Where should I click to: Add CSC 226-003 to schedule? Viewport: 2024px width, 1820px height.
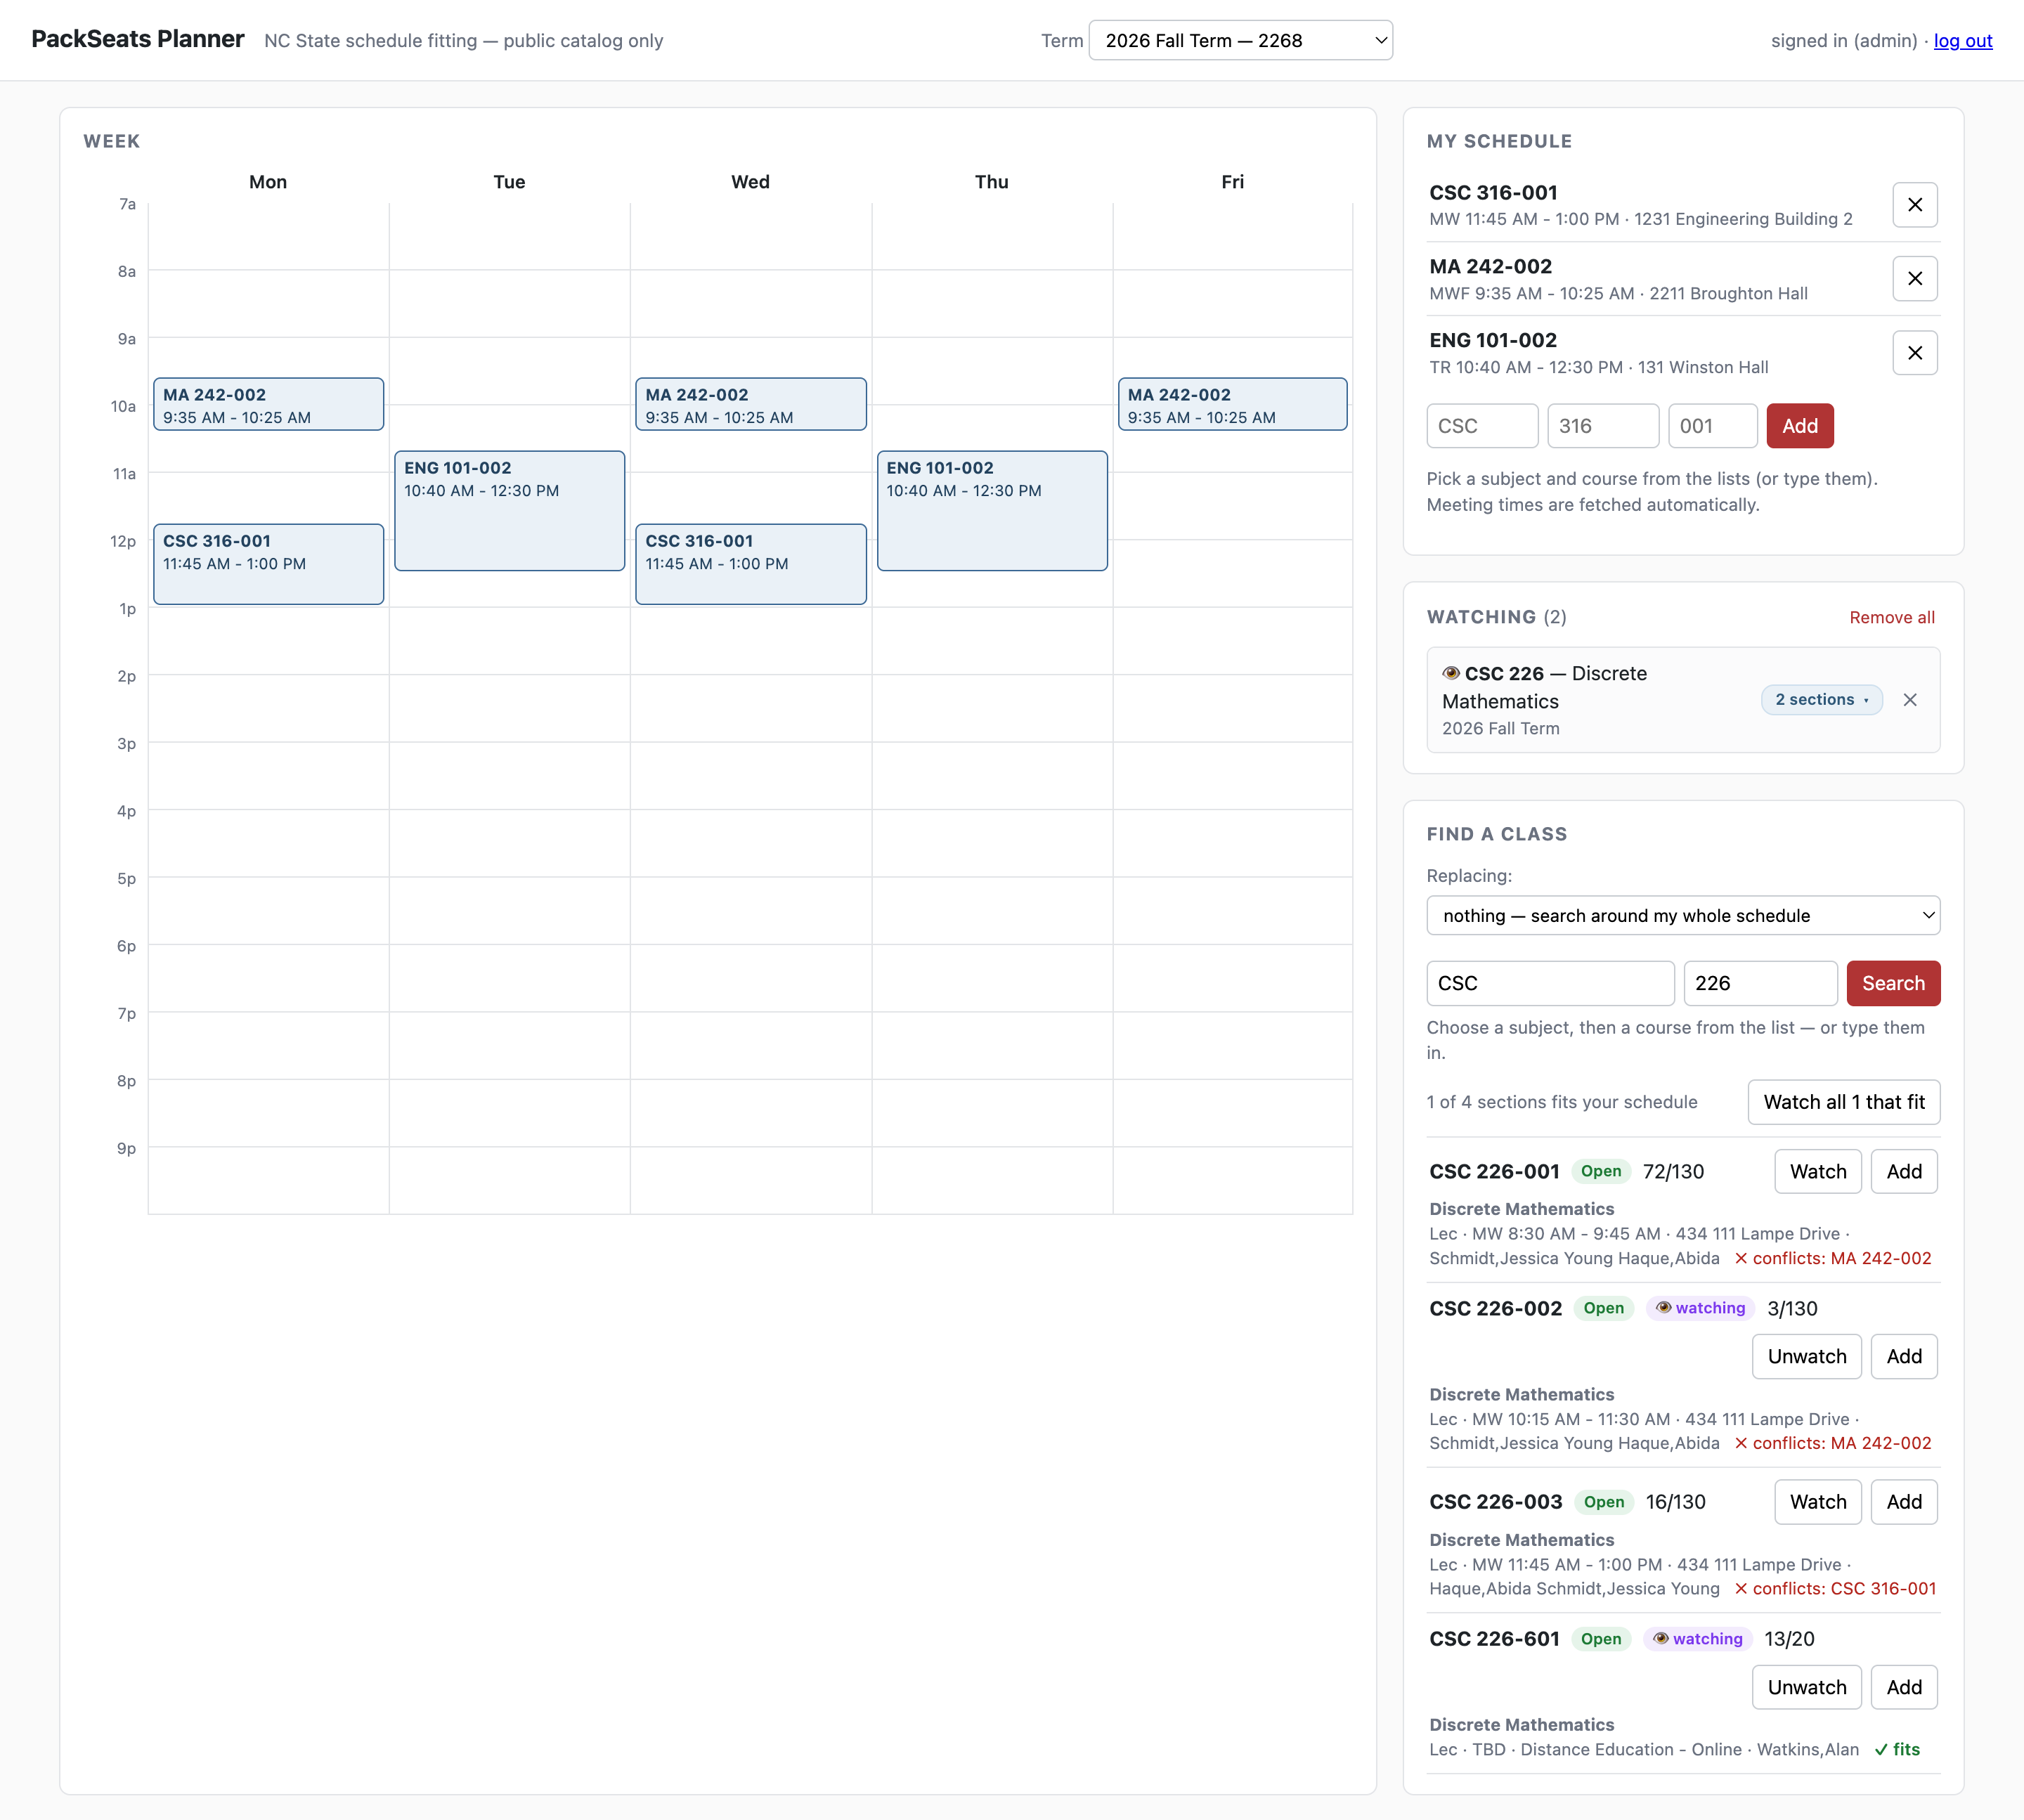point(1903,1502)
